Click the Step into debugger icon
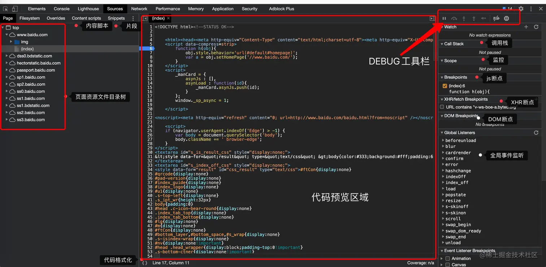 click(464, 18)
